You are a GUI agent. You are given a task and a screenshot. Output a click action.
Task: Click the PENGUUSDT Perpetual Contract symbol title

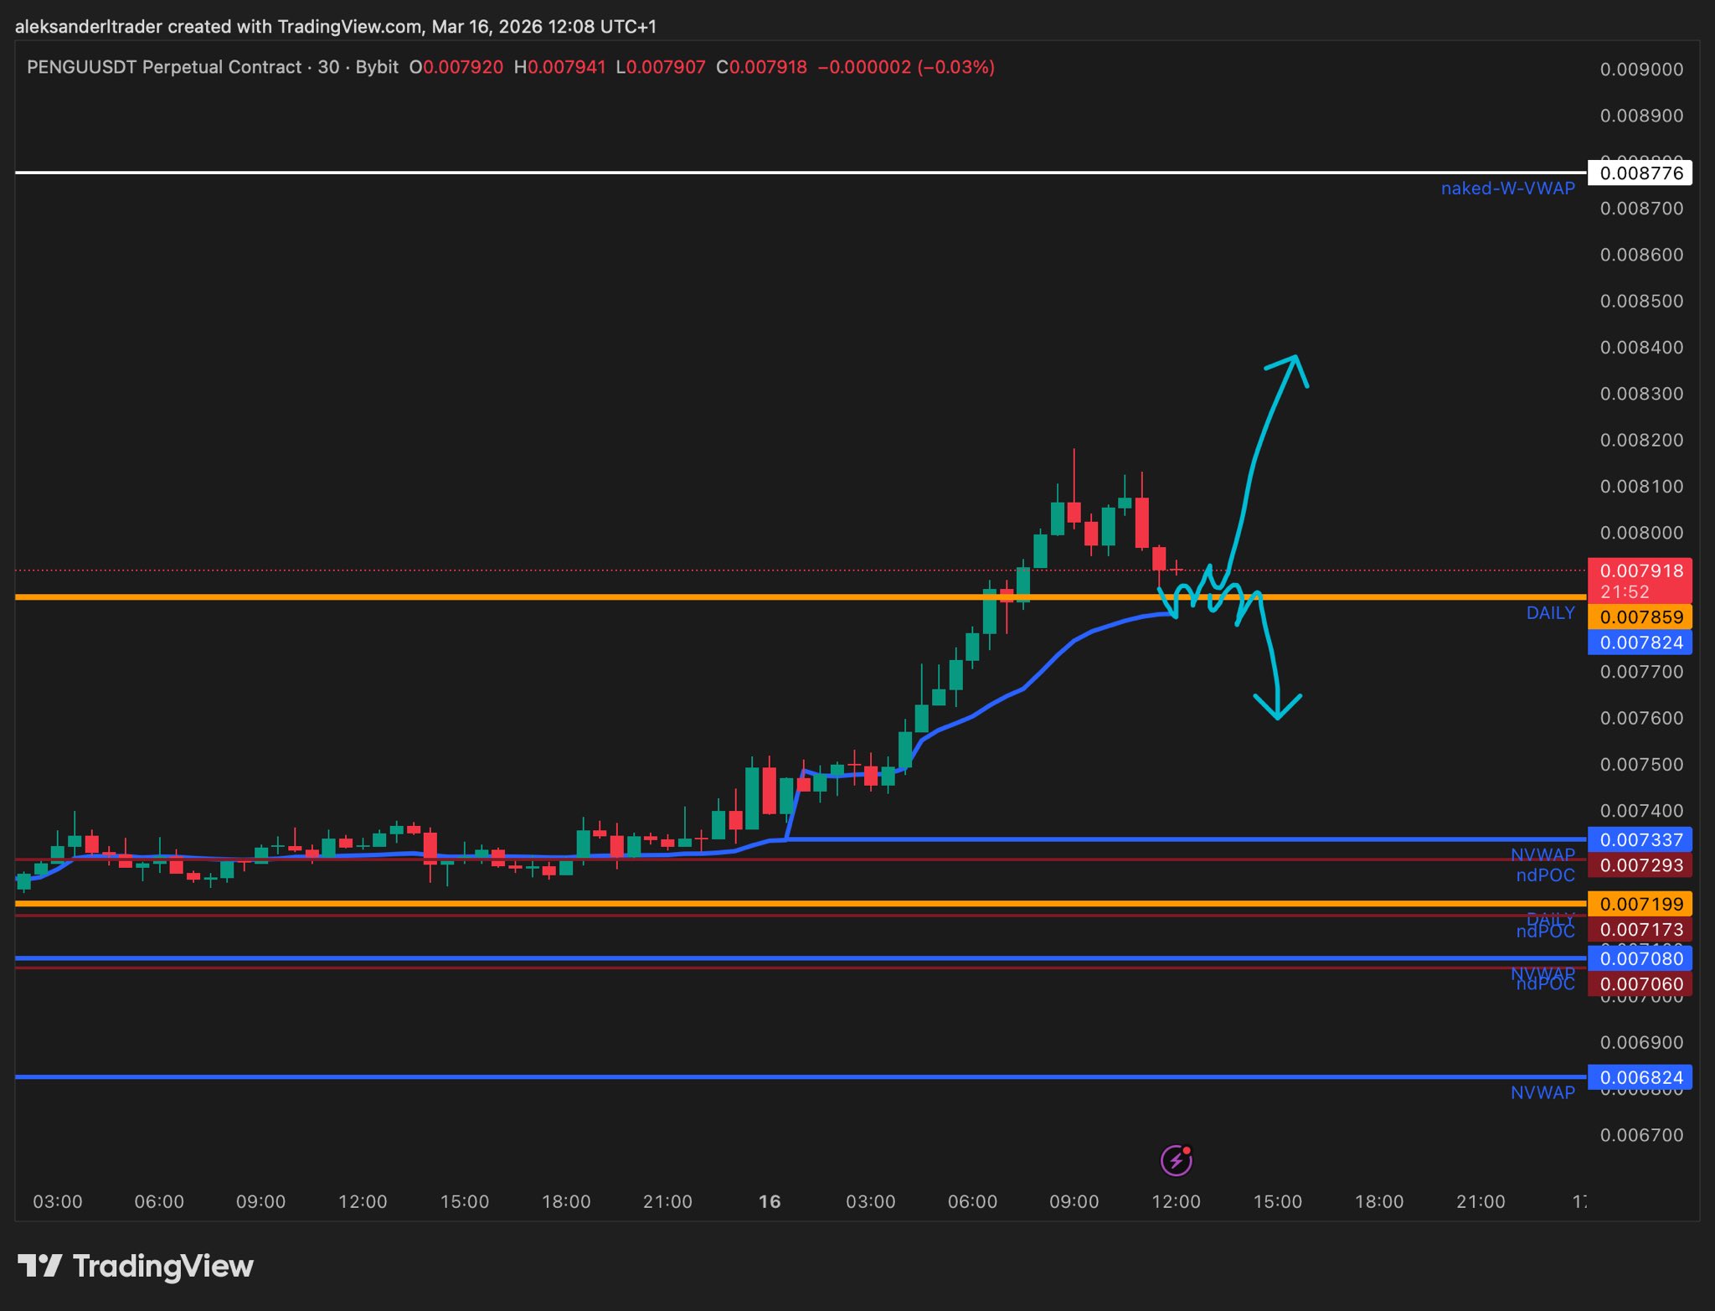164,67
